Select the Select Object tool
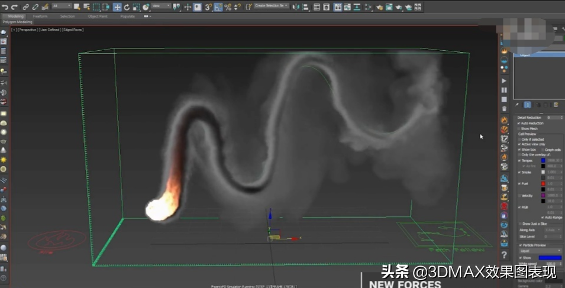Screen dimensions: 565x288 [77, 7]
